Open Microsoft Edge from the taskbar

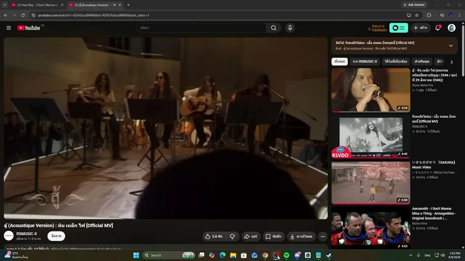point(223,255)
